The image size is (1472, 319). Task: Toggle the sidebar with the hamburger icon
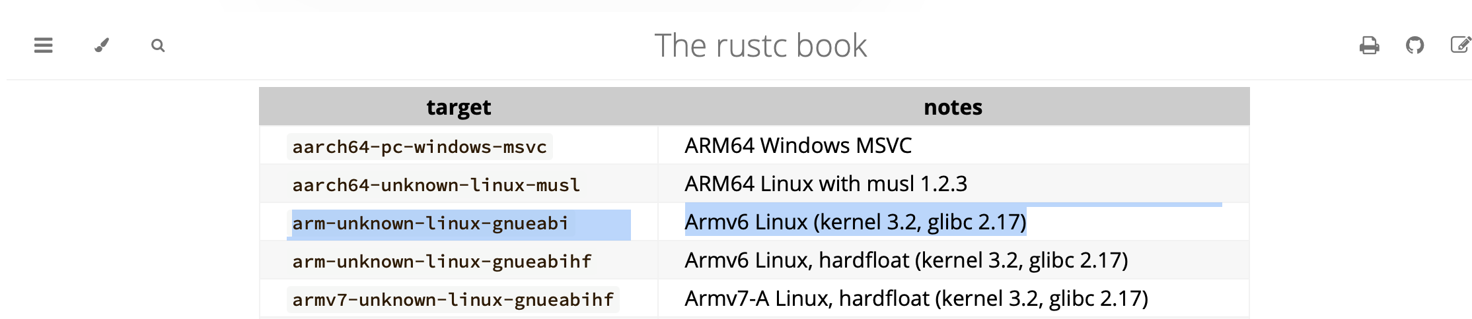(x=44, y=45)
